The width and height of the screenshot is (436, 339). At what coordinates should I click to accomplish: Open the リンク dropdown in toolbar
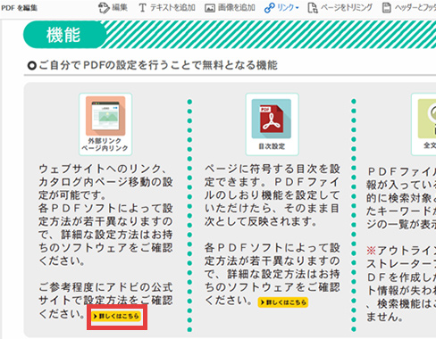tap(281, 8)
